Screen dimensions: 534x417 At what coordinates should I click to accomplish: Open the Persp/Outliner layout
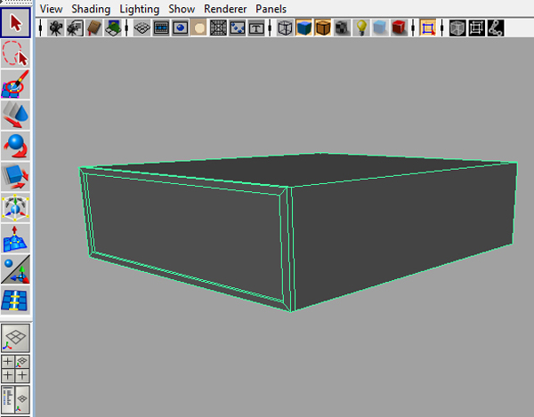pos(16,399)
